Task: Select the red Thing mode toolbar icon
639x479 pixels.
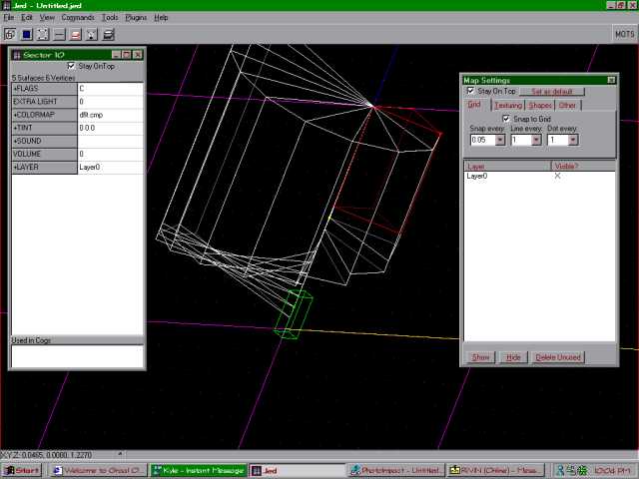Action: (x=76, y=35)
